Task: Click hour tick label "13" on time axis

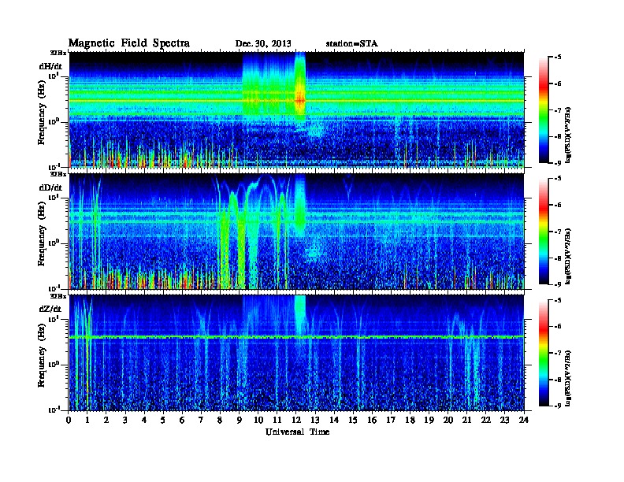Action: 315,420
